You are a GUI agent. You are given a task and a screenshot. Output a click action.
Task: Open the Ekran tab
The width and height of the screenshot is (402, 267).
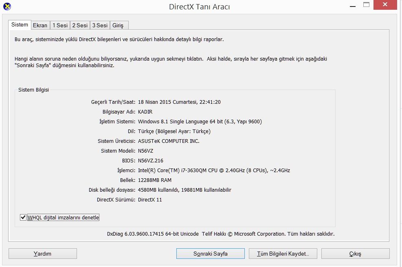(40, 25)
